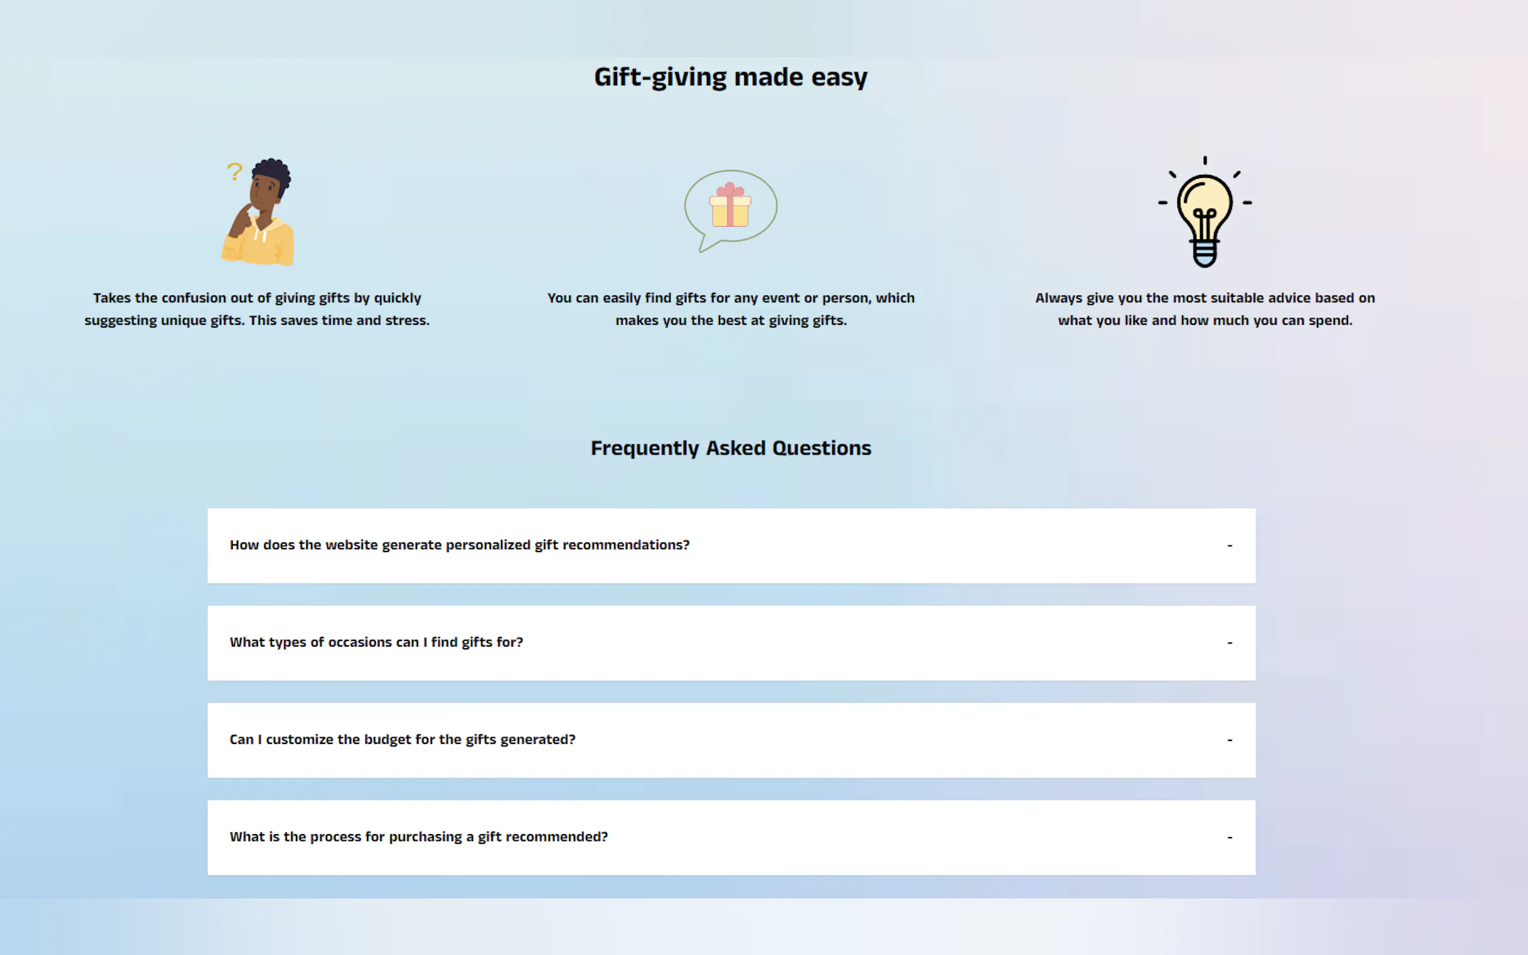
Task: Click the "Gift-giving made easy" heading
Action: pyautogui.click(x=730, y=77)
